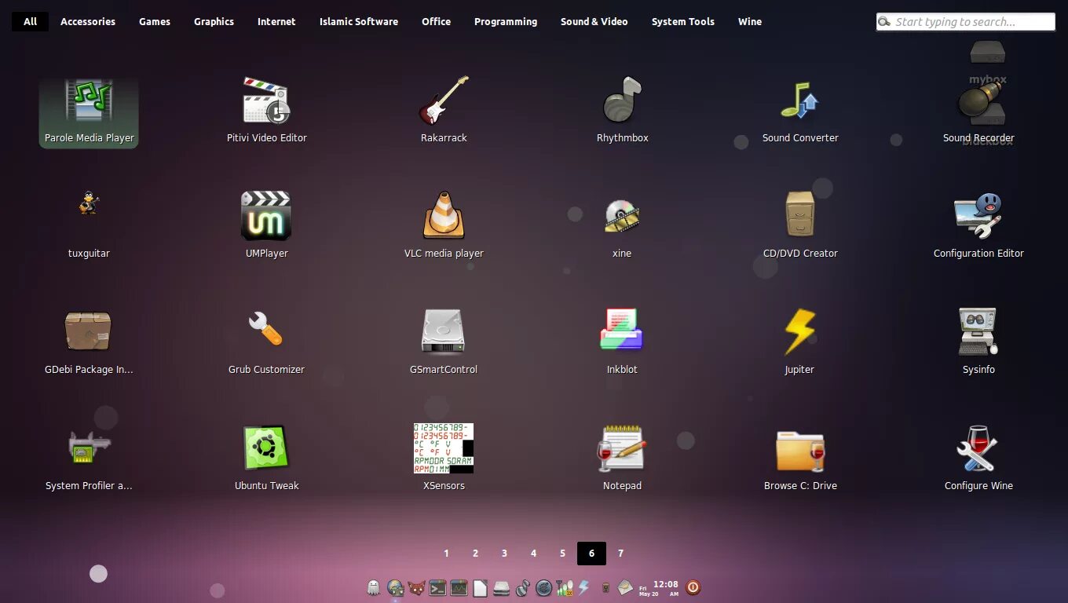
Task: Launch the Rakarrack guitar app
Action: pyautogui.click(x=444, y=111)
